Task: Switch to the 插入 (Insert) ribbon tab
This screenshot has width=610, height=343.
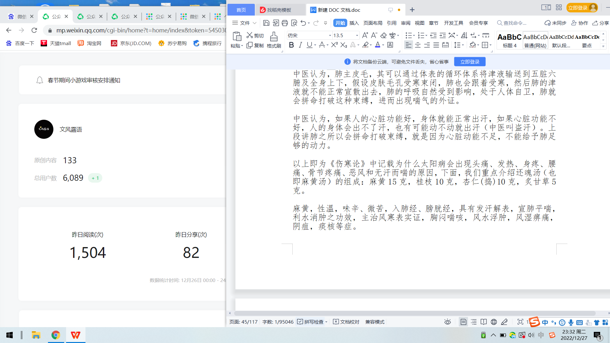Action: click(354, 23)
